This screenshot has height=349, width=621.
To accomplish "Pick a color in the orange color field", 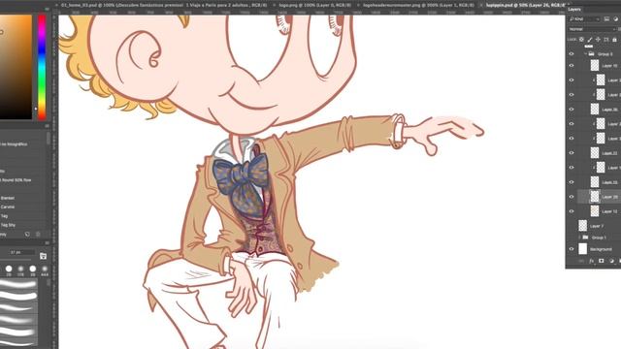I will point(16,67).
